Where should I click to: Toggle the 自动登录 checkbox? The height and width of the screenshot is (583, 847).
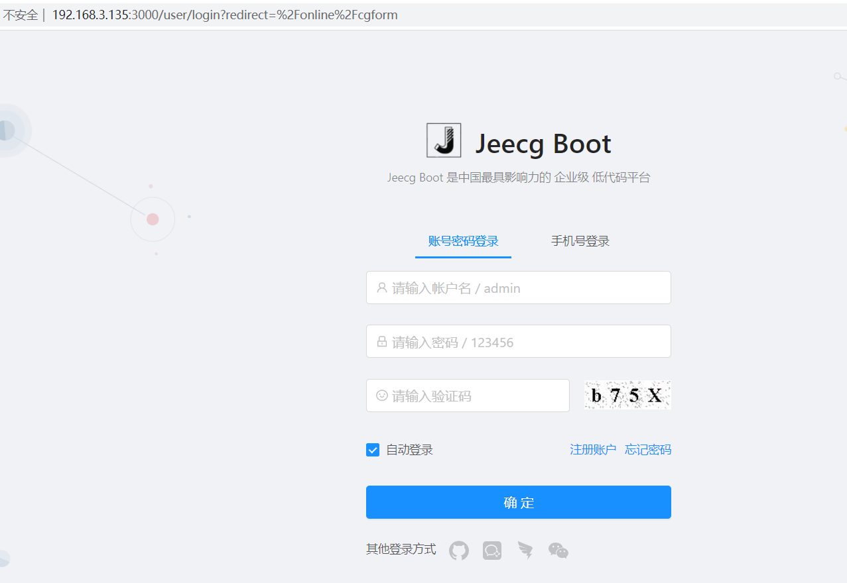pyautogui.click(x=373, y=450)
